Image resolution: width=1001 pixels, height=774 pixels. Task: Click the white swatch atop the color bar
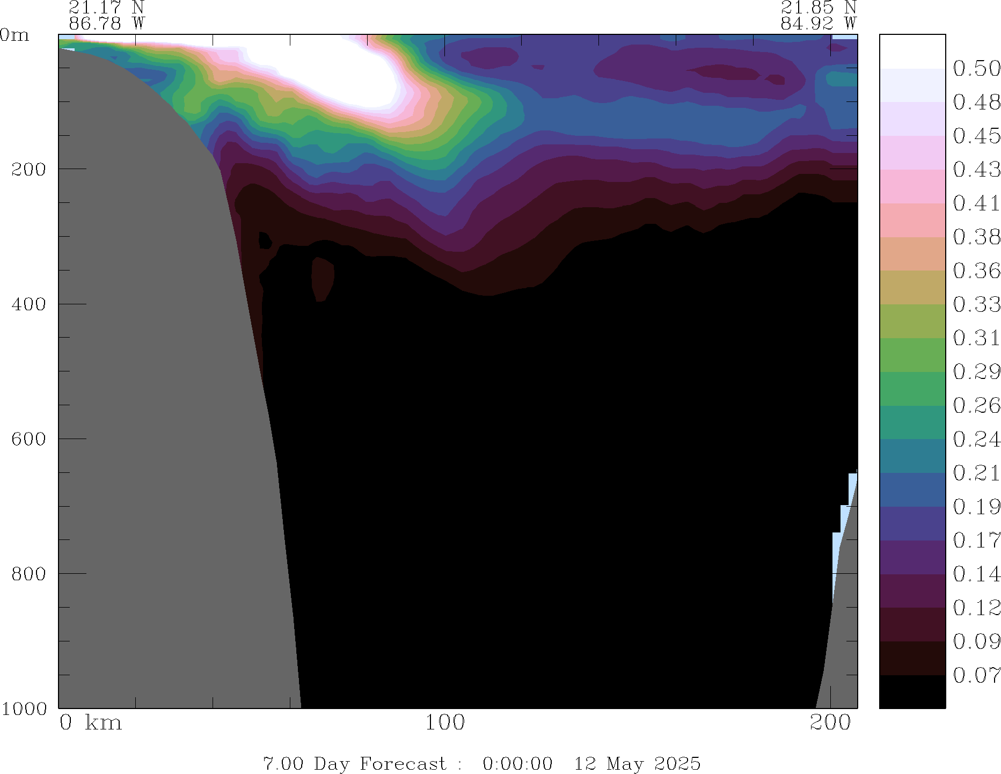click(x=912, y=52)
